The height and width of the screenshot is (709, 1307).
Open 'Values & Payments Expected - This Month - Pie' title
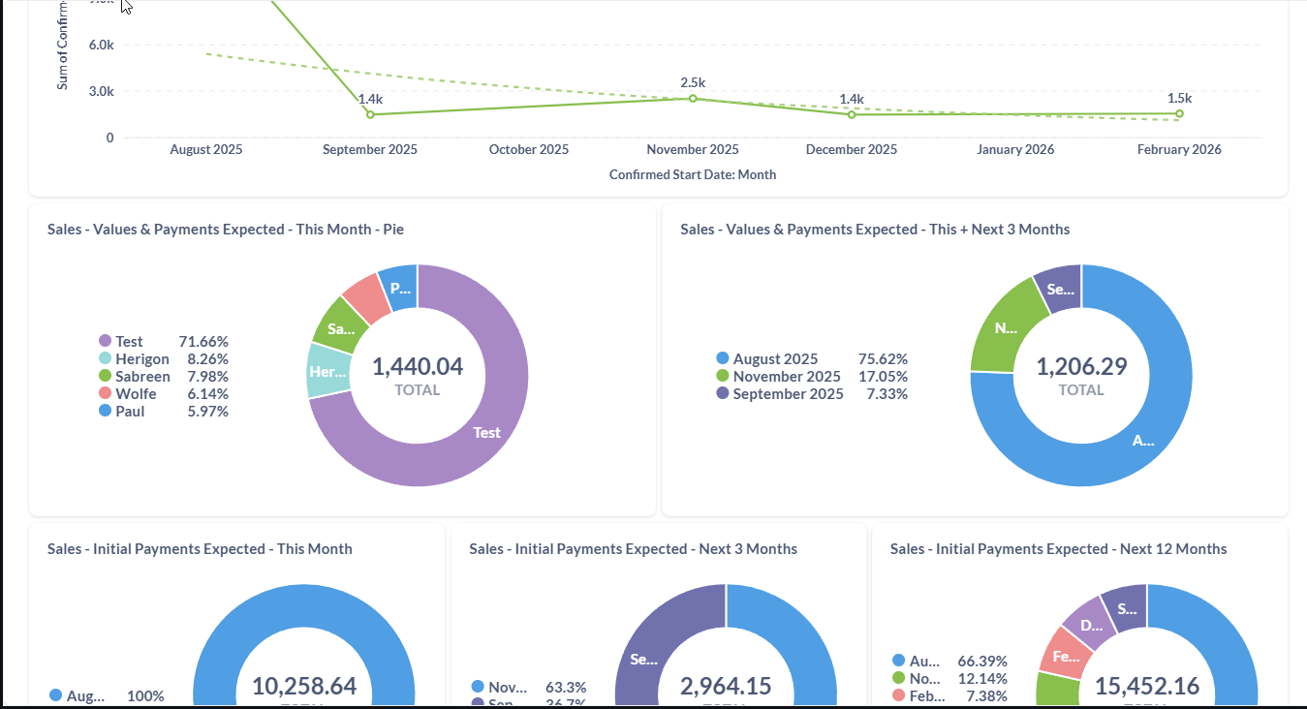coord(226,230)
